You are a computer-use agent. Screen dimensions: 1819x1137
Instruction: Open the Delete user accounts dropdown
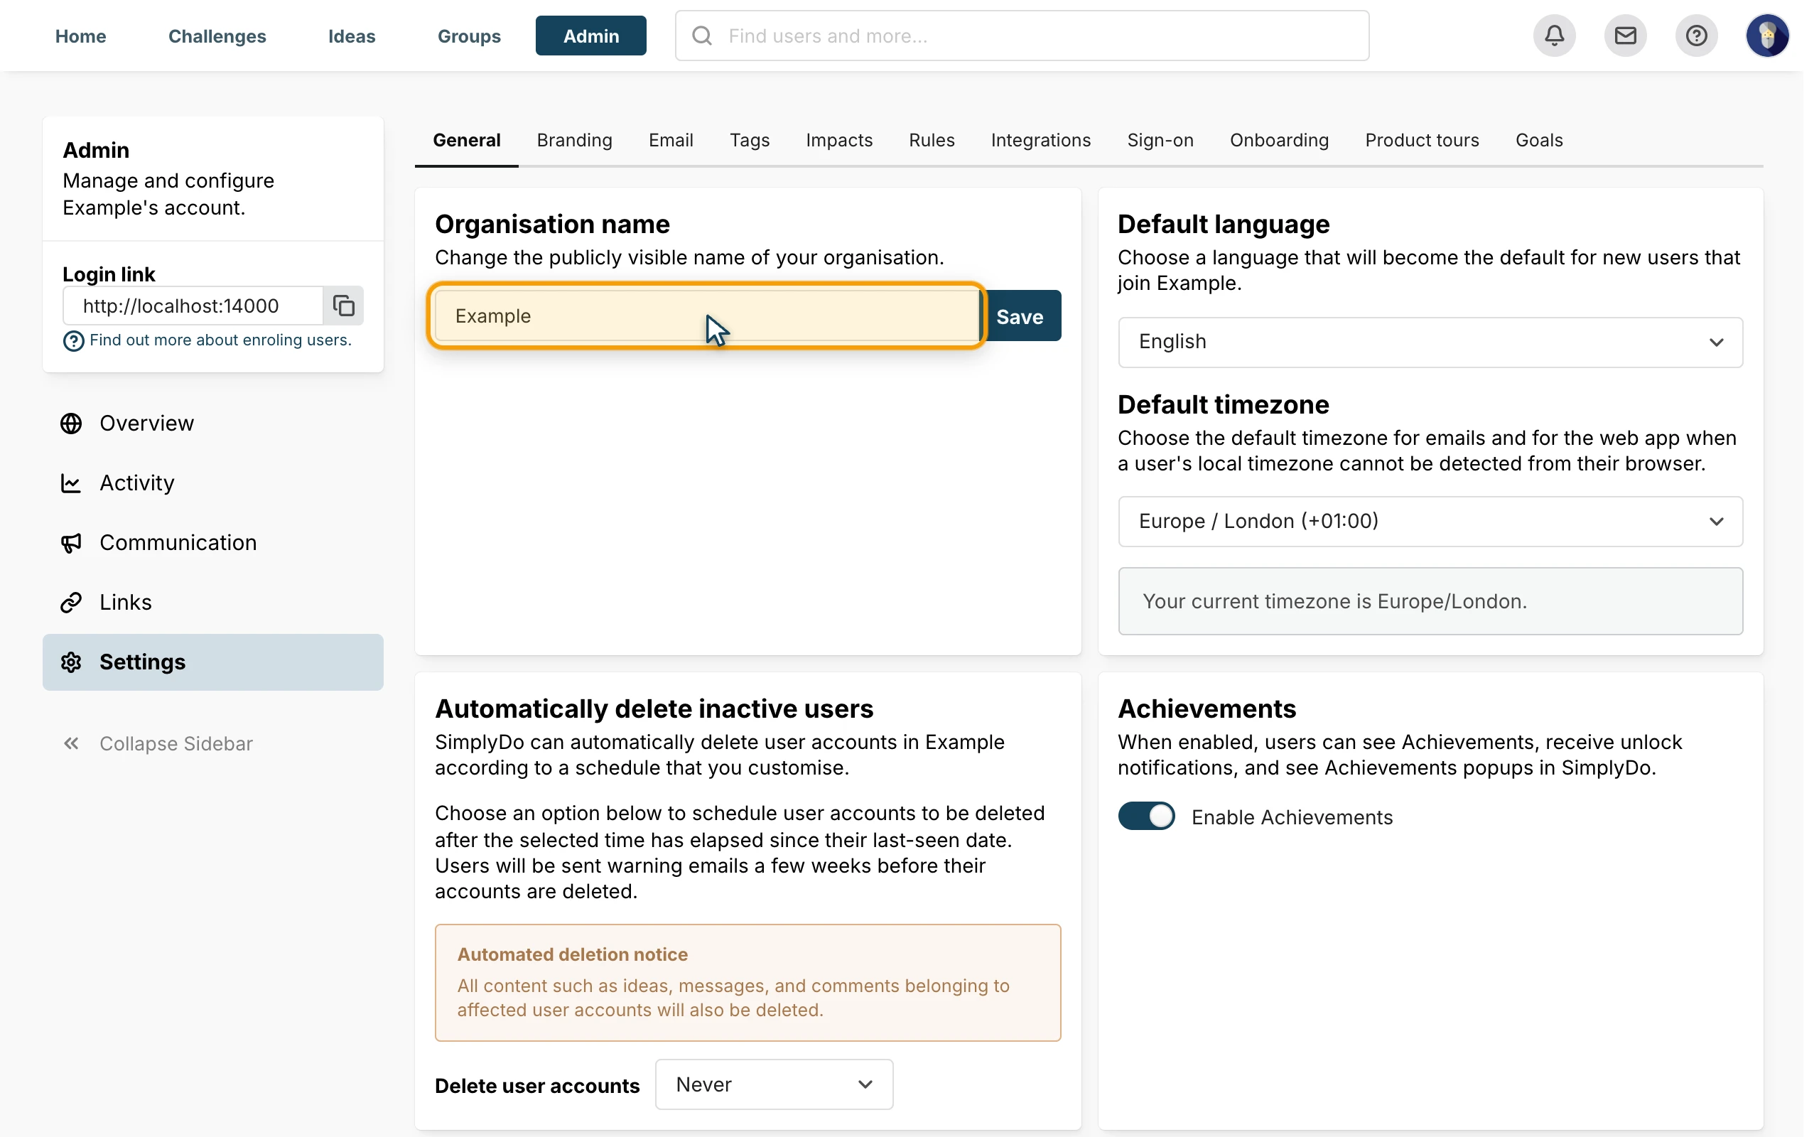tap(774, 1084)
